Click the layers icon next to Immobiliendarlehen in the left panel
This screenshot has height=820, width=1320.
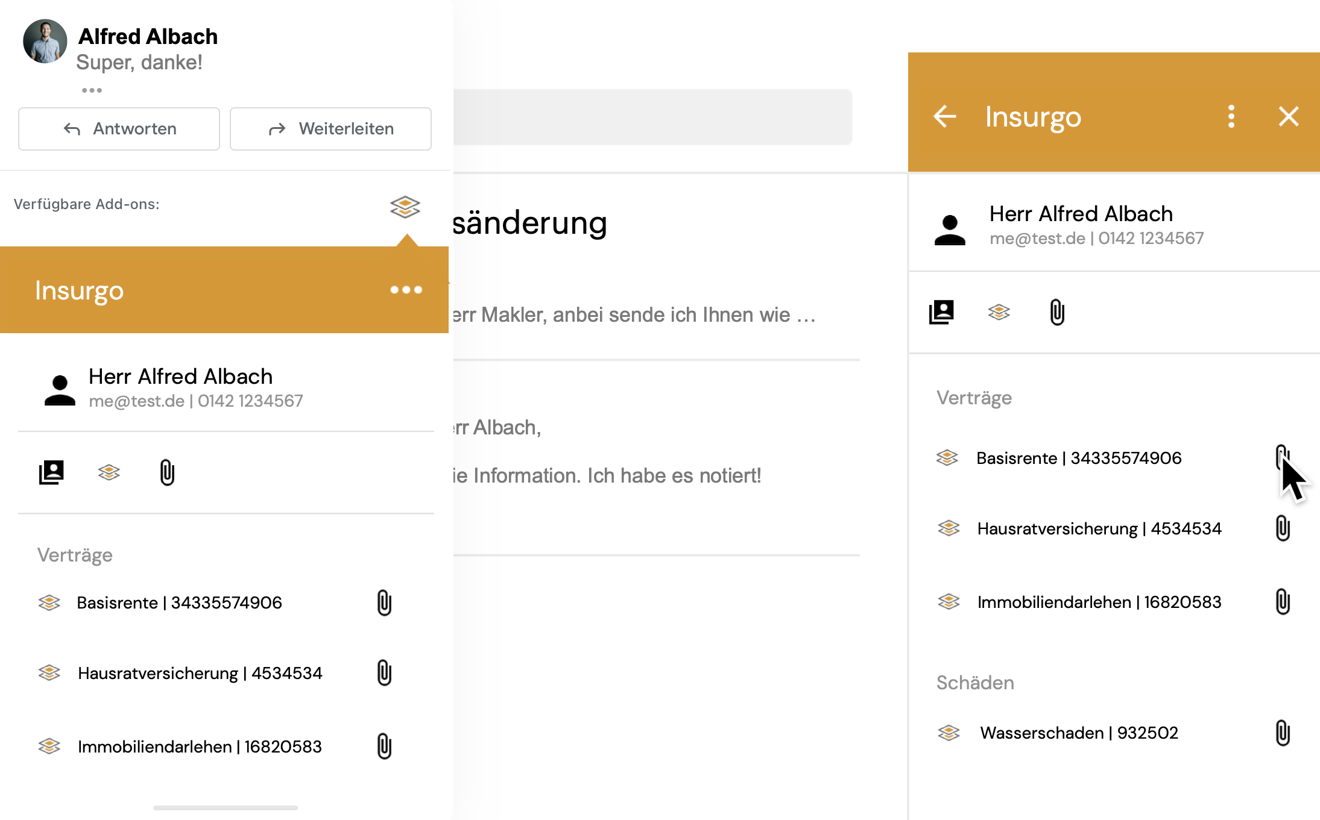[49, 746]
